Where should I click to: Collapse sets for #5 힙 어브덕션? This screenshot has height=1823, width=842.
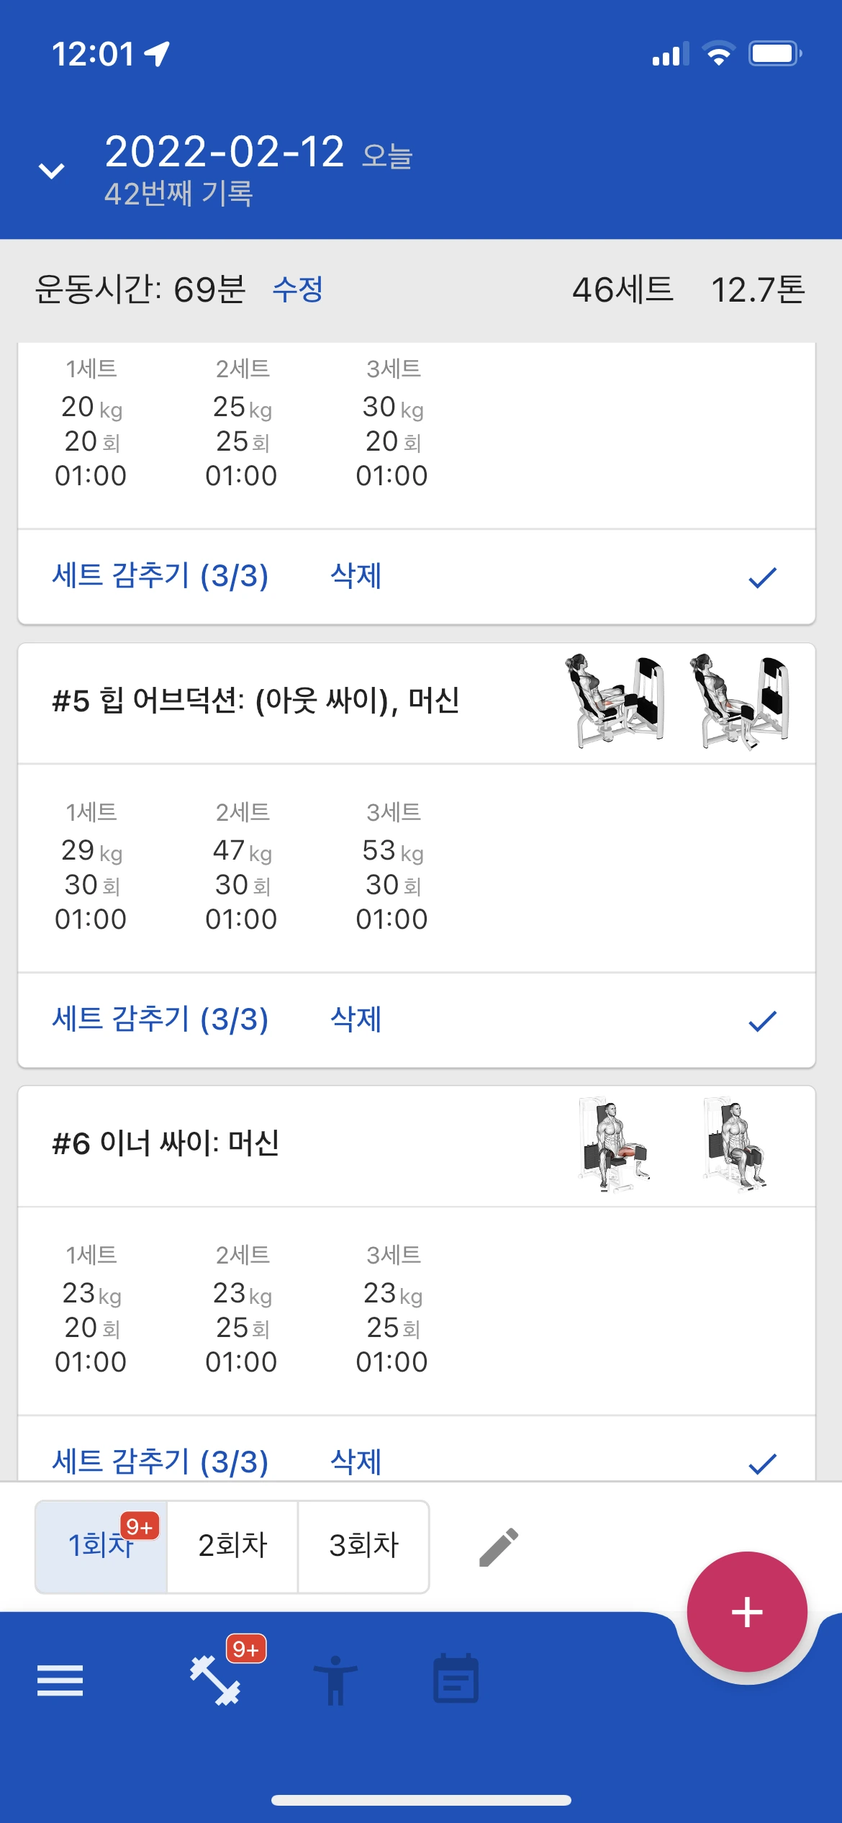160,1019
